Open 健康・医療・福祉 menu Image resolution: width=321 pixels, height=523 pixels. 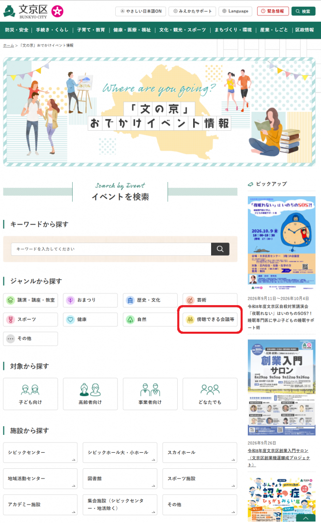132,30
